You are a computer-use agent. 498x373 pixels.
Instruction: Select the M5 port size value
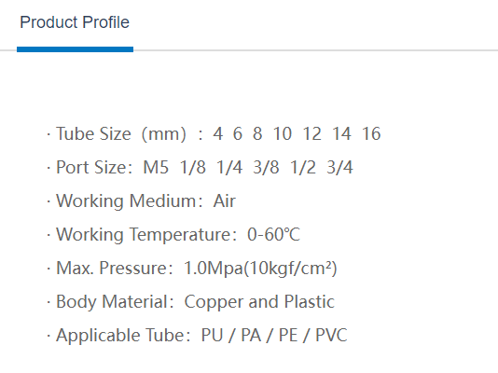pyautogui.click(x=156, y=167)
